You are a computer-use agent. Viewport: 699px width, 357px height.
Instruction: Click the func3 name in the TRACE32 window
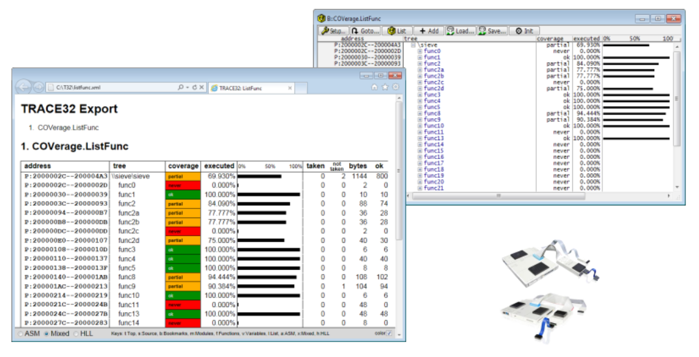(432, 95)
